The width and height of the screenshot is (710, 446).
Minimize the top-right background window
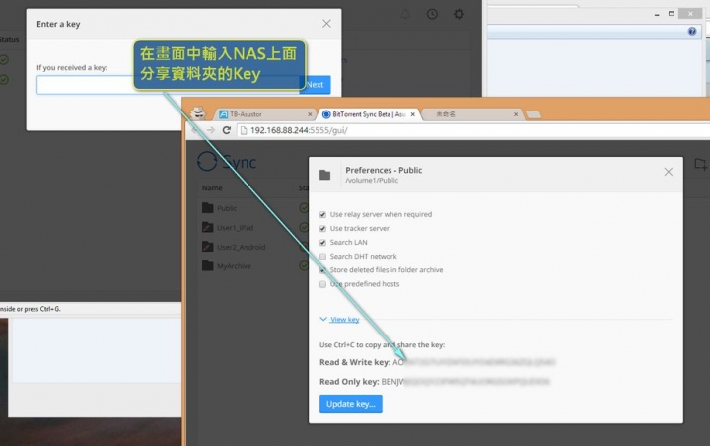657,14
